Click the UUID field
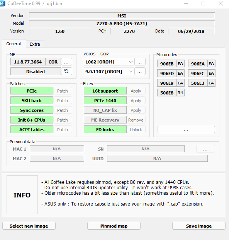Image resolution: width=229 pixels, height=240 pixels. point(157,158)
